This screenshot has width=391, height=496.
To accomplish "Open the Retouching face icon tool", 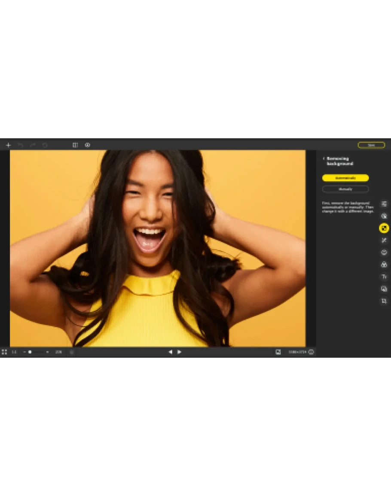I will pos(384,253).
